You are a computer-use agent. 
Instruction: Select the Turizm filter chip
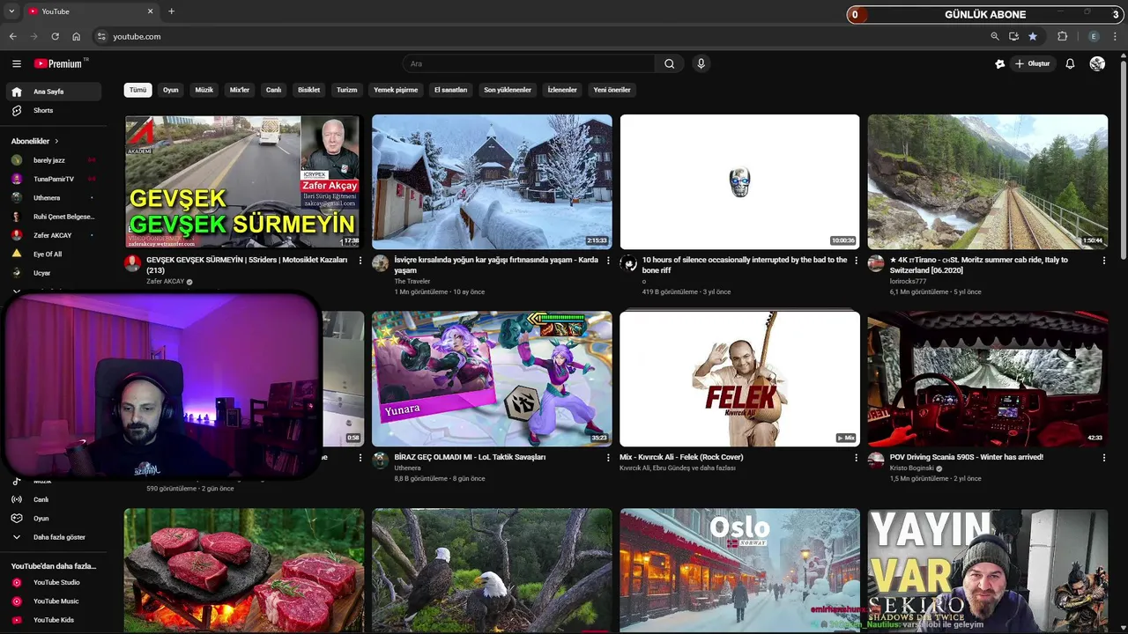pos(347,90)
